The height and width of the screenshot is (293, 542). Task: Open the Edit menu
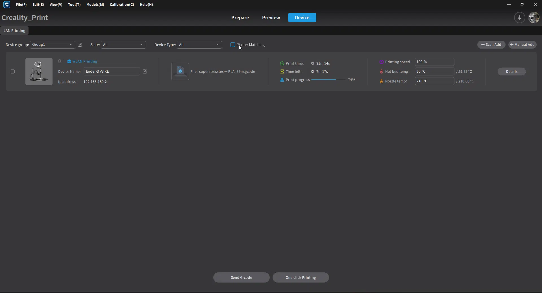pyautogui.click(x=38, y=5)
